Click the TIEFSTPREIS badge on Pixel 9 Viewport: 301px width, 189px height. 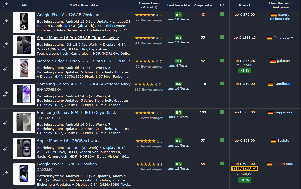tap(245, 169)
